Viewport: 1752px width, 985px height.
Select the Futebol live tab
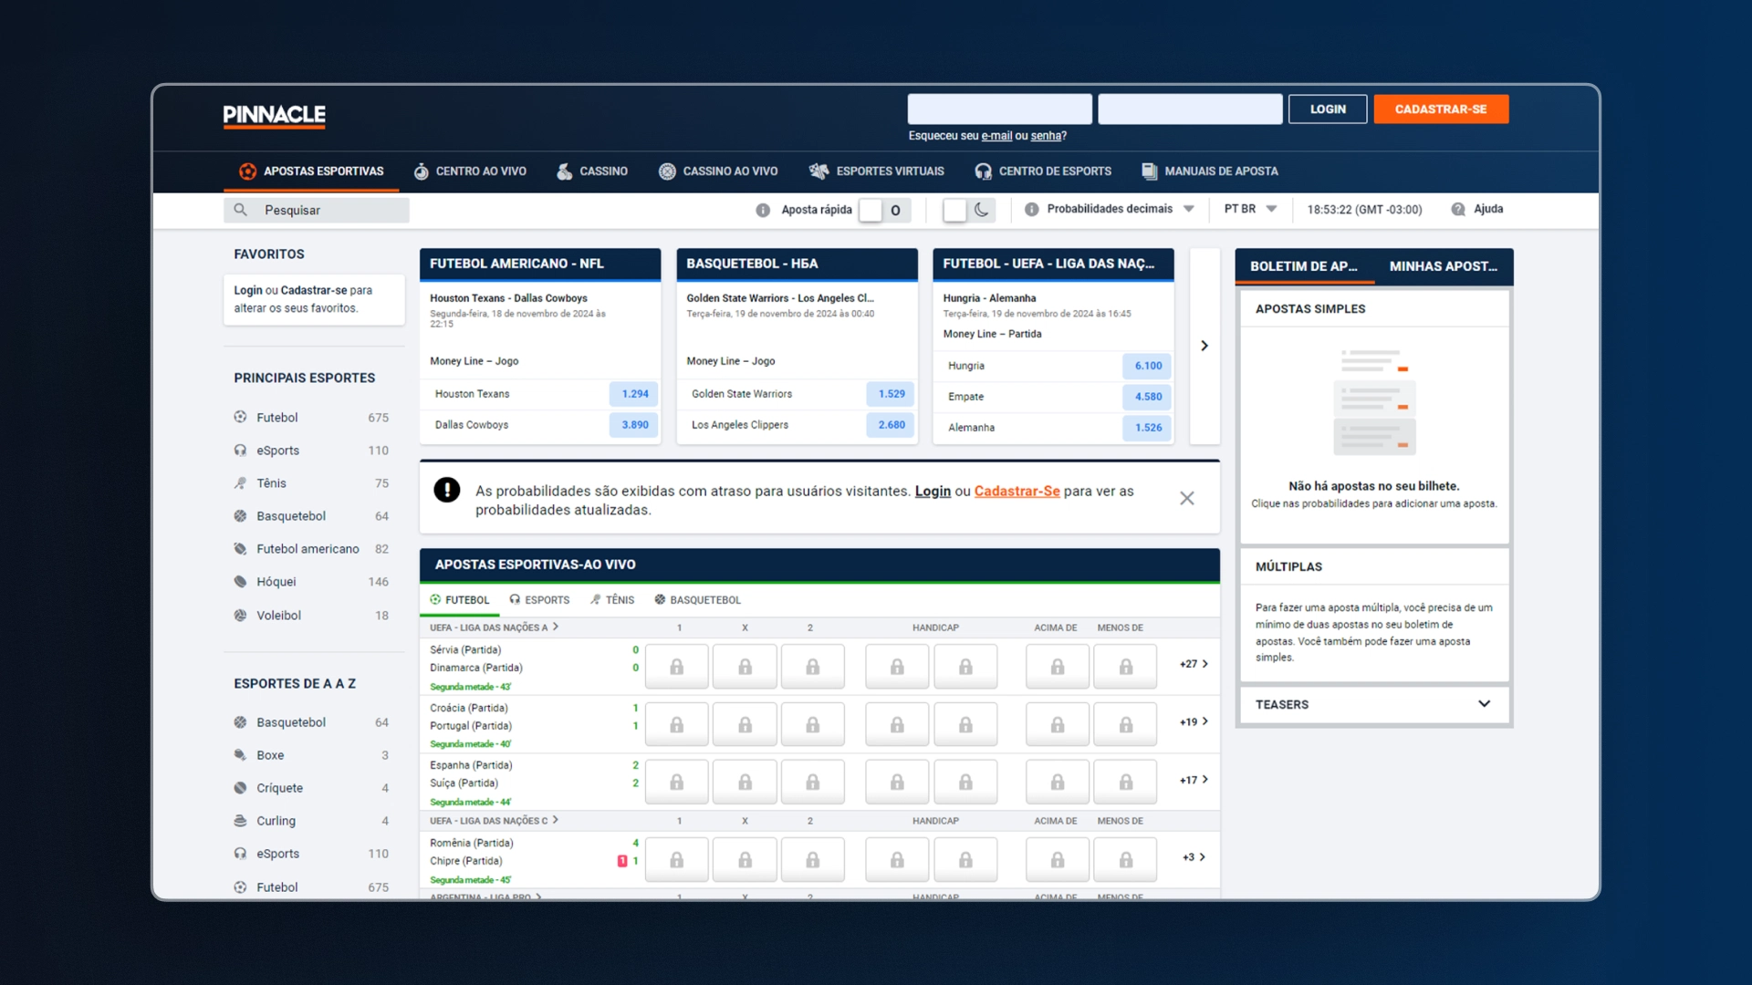tap(459, 600)
